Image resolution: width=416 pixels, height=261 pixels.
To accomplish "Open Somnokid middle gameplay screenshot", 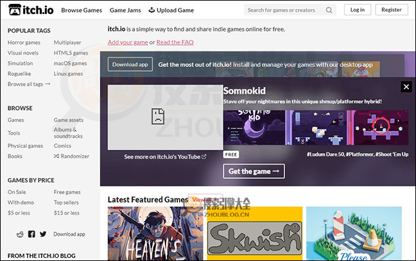I will coord(316,127).
